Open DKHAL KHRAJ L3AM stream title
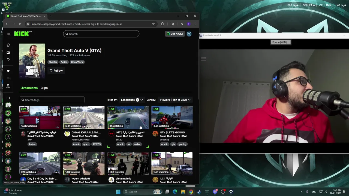This screenshot has width=349, height=196. coord(86,133)
